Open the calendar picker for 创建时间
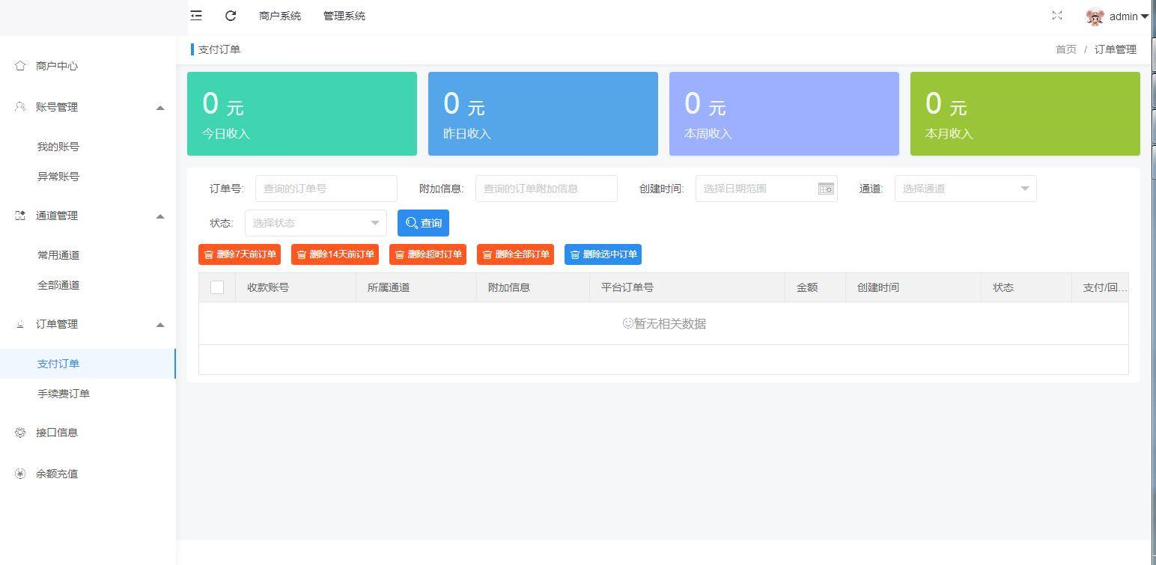Screen dimensions: 1156x565 [824, 189]
